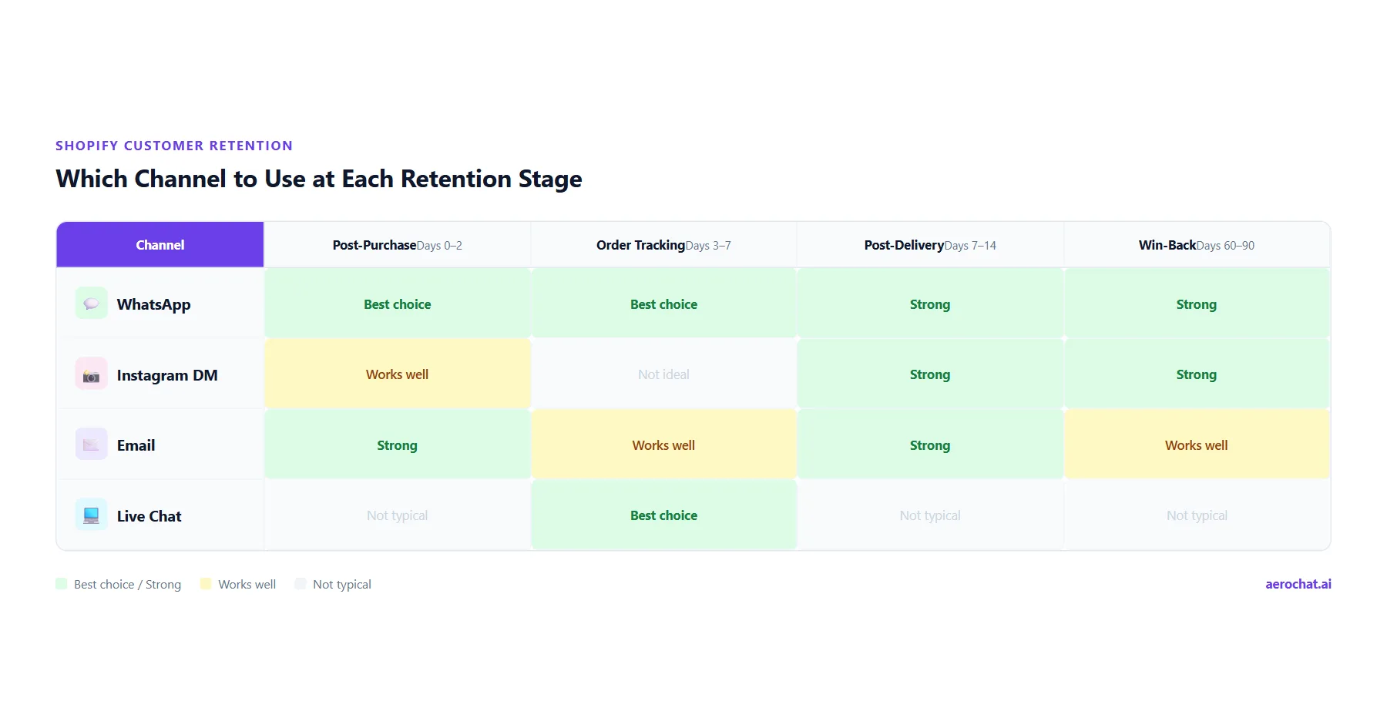Click the Instagram DM row label
This screenshot has width=1387, height=728.
coord(167,375)
